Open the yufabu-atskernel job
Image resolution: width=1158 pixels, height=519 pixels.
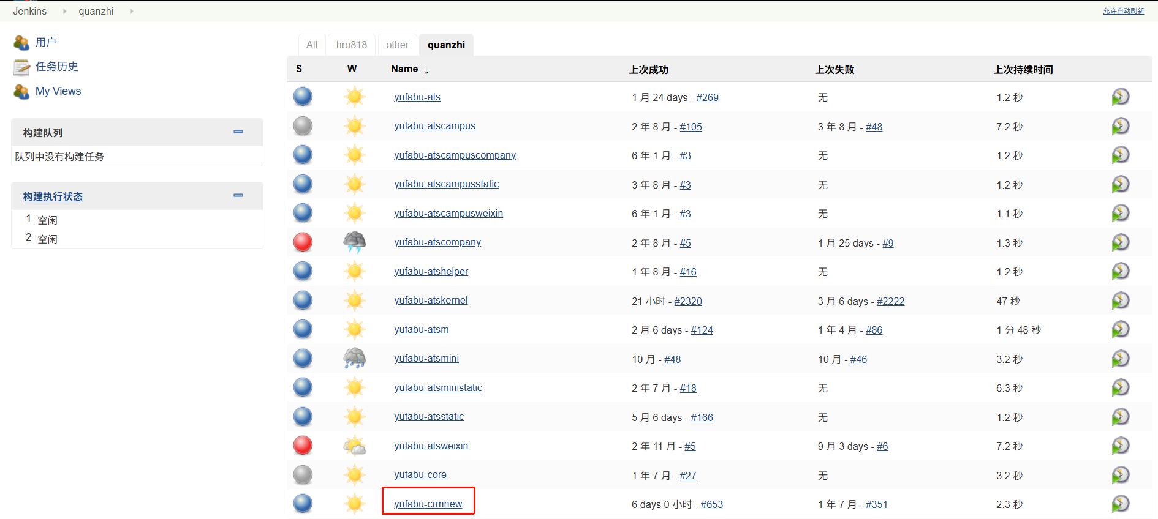[x=431, y=300]
